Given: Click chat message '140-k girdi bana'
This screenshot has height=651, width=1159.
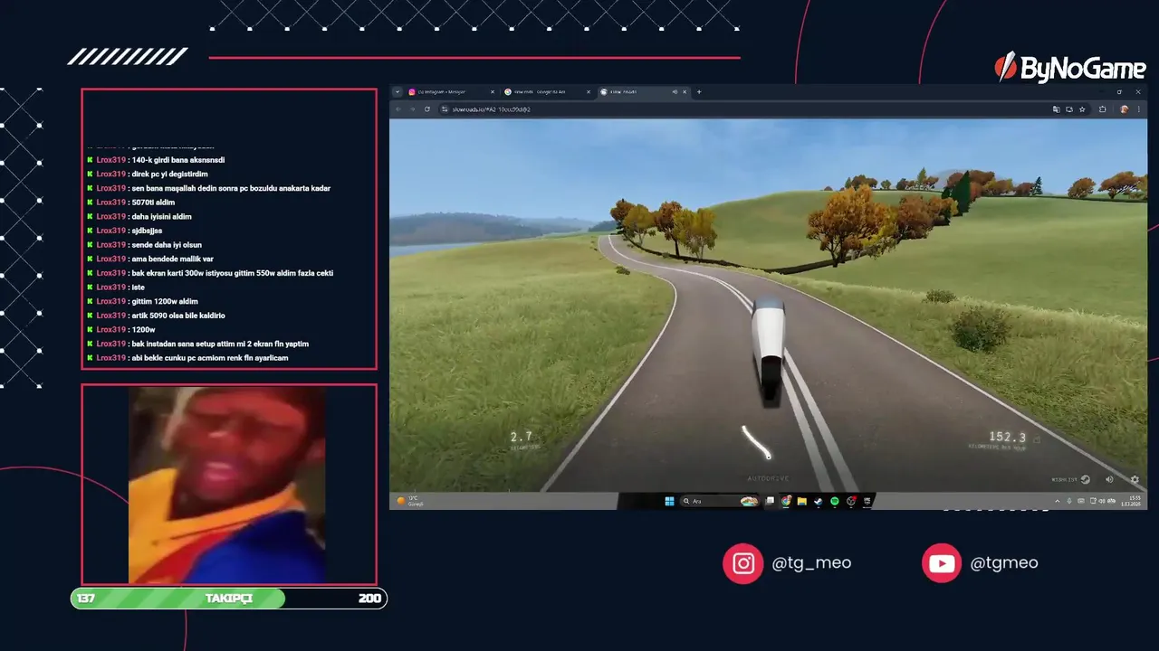Looking at the screenshot, I should 178,160.
